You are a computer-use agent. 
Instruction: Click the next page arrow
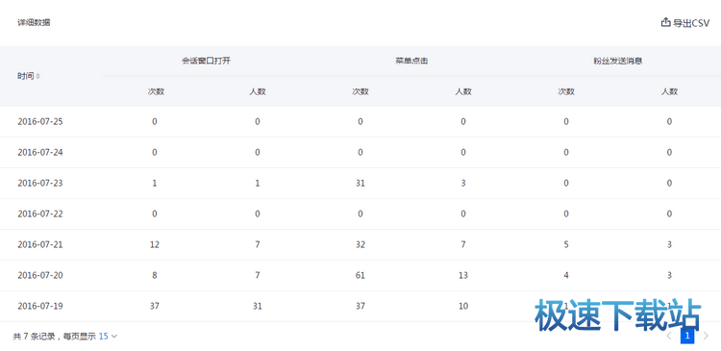click(x=706, y=336)
